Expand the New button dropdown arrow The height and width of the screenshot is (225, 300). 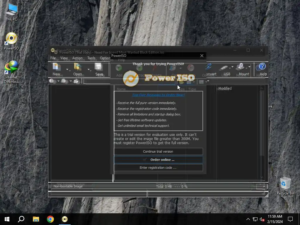(67, 69)
